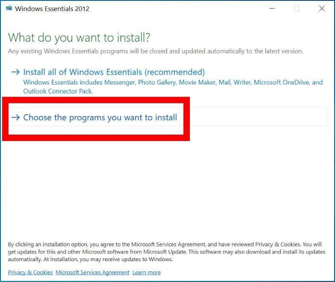Click the 'Windows Essentials includes Messenger' description text

click(173, 87)
